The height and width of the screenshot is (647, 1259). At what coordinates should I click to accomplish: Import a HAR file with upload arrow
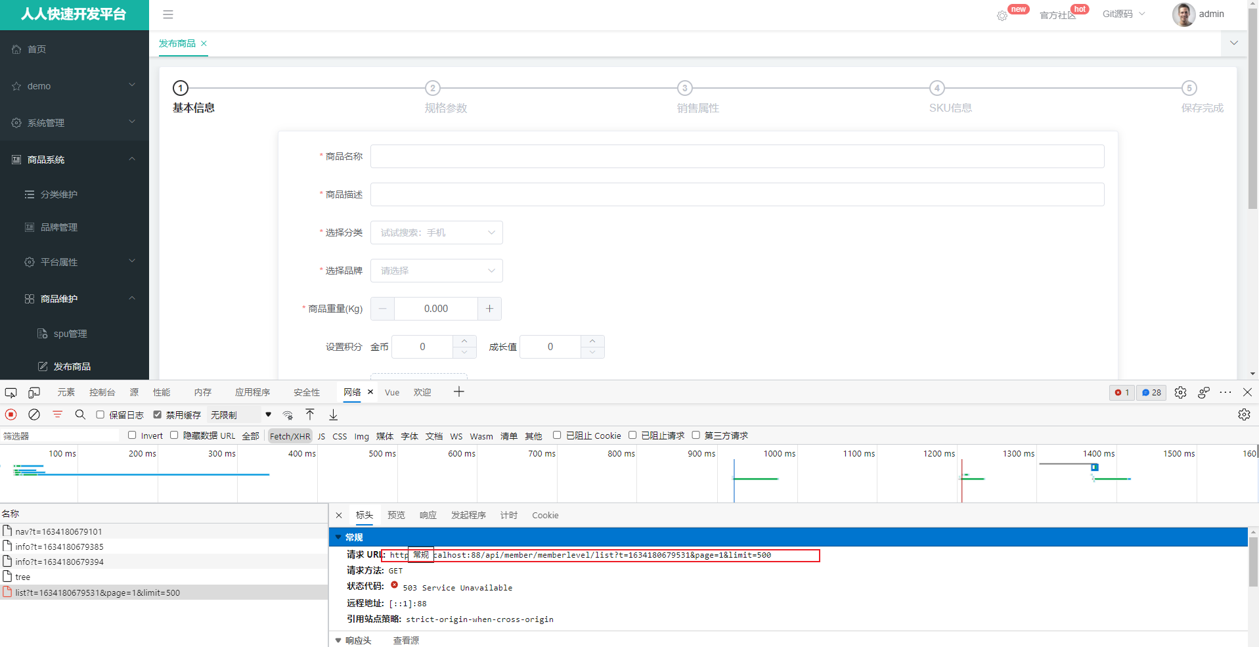coord(310,414)
